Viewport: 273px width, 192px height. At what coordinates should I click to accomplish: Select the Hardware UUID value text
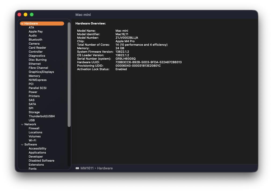tap(148, 62)
